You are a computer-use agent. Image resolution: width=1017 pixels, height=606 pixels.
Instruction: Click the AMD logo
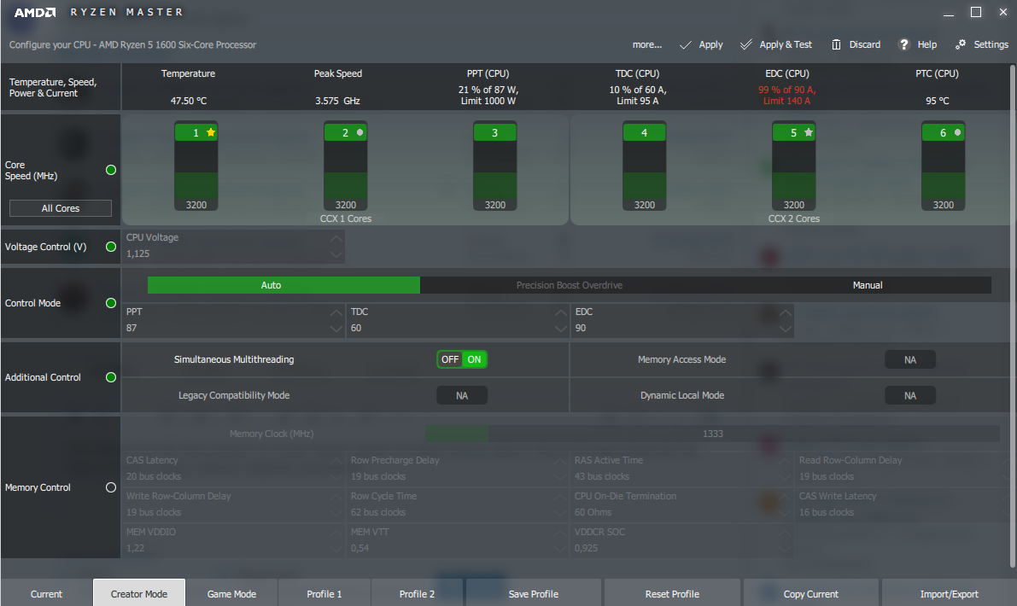35,12
